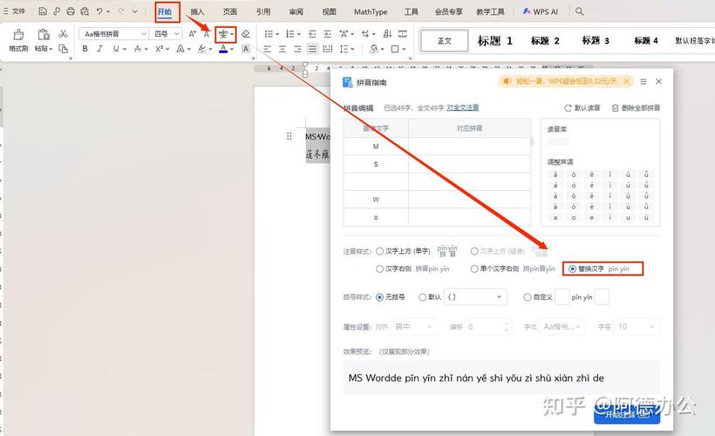Click the paragraph shading fill icon

(374, 48)
